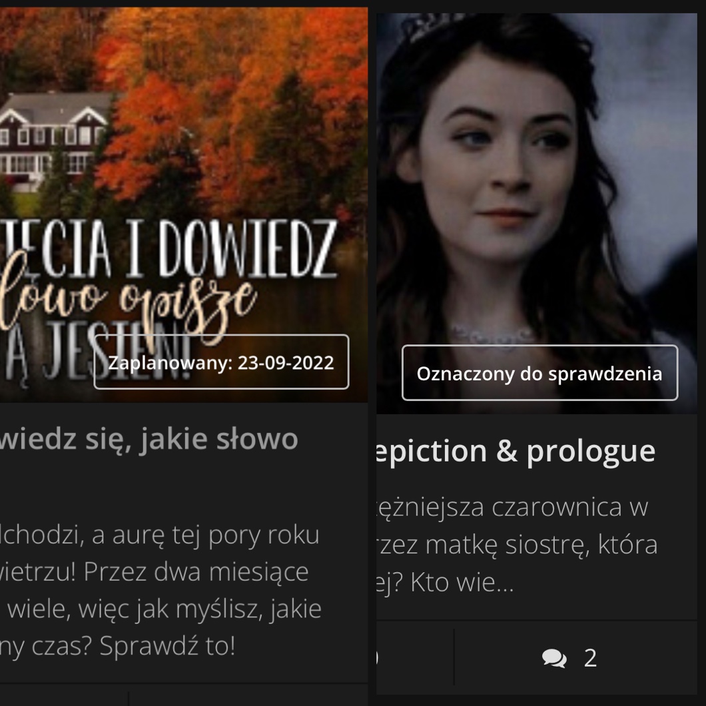Click the comments speech-bubble icon

point(554,658)
